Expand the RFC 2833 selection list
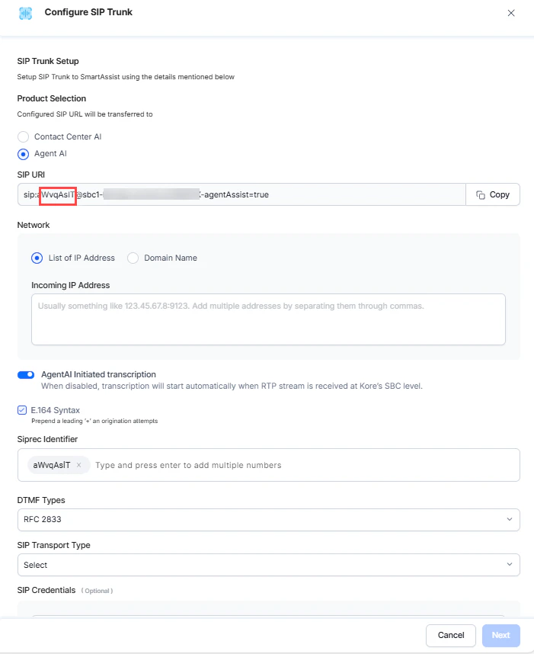534x654 pixels. click(510, 519)
